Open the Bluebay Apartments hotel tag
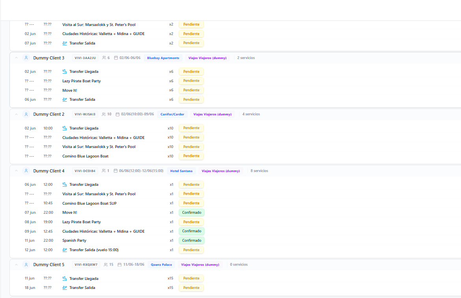Image resolution: width=461 pixels, height=298 pixels. coord(163,58)
